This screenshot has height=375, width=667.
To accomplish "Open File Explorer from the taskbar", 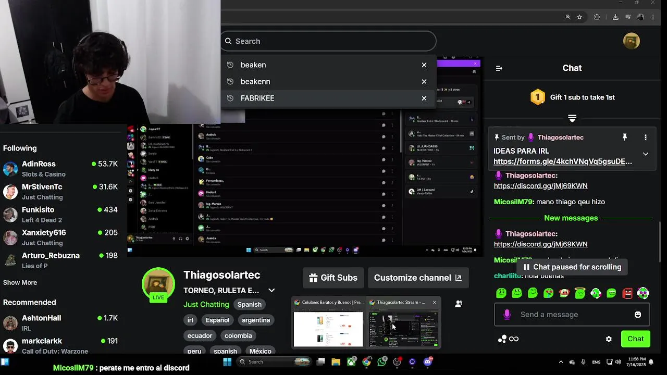I will (x=336, y=362).
